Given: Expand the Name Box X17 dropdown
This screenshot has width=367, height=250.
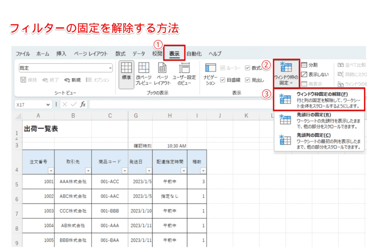Looking at the screenshot, I should tap(48, 105).
